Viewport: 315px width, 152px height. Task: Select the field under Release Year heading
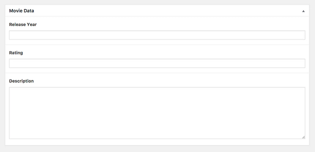point(157,35)
